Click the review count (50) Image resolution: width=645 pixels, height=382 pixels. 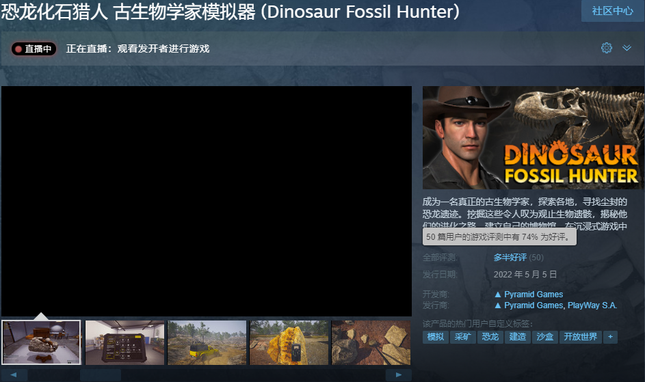coord(536,258)
